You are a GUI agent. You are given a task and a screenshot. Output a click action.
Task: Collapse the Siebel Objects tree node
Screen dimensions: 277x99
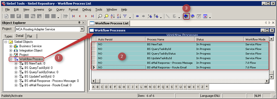pyautogui.click(x=6, y=42)
